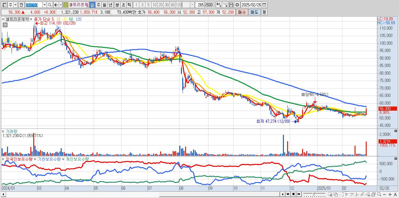Select the 60 interval button
The width and height of the screenshot is (399, 198).
click(x=173, y=5)
